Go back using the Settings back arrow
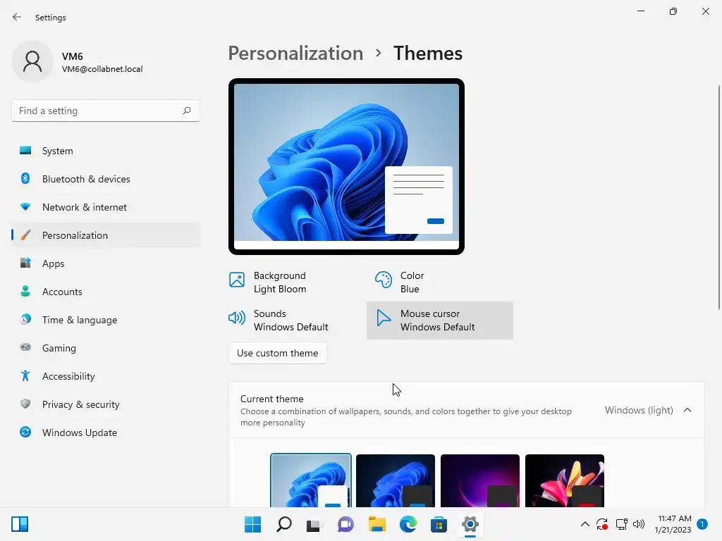The image size is (722, 541). (x=17, y=17)
